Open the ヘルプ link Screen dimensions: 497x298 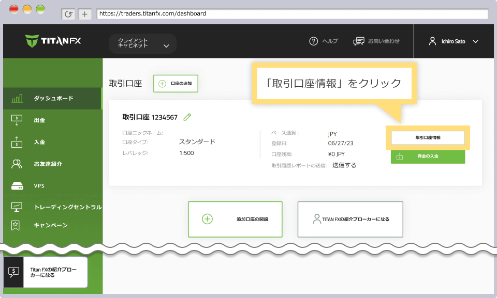[330, 41]
